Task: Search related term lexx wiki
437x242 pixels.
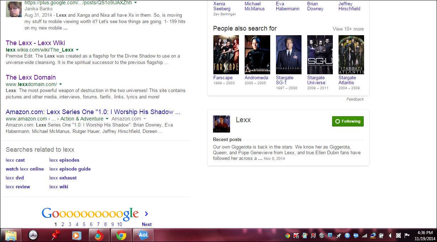Action: pyautogui.click(x=59, y=187)
